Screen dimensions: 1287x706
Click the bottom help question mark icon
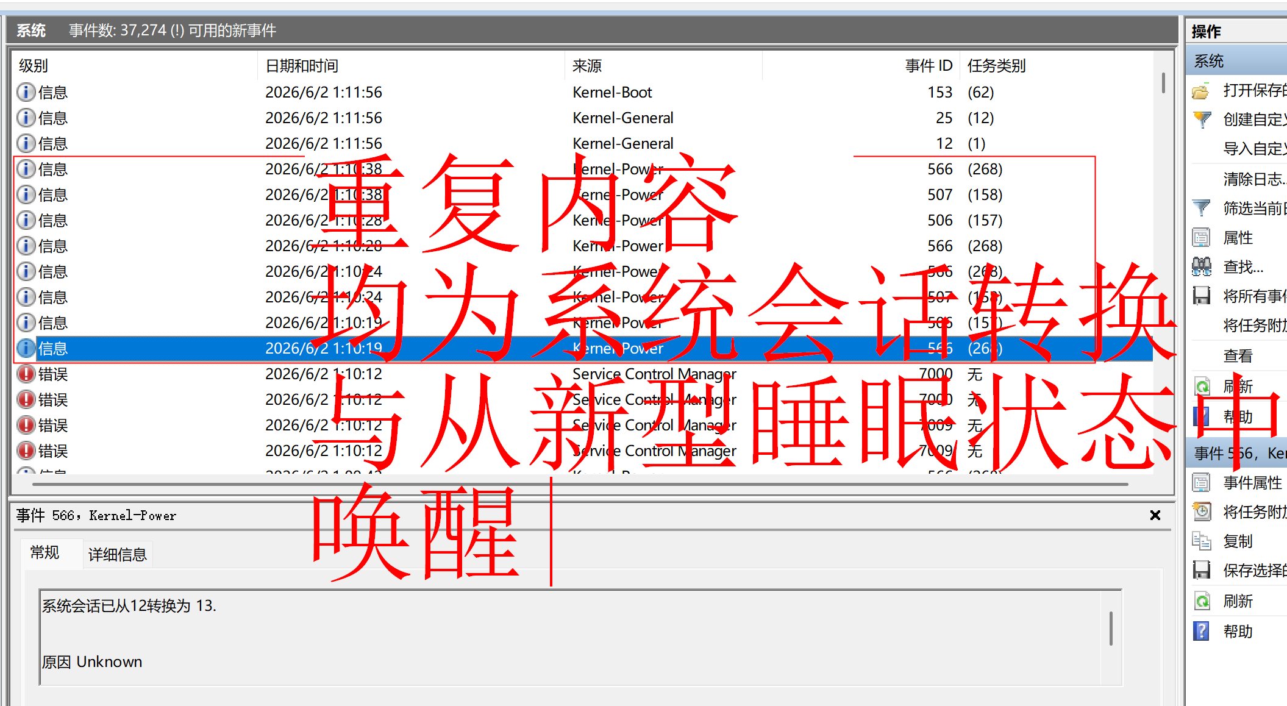(1201, 632)
